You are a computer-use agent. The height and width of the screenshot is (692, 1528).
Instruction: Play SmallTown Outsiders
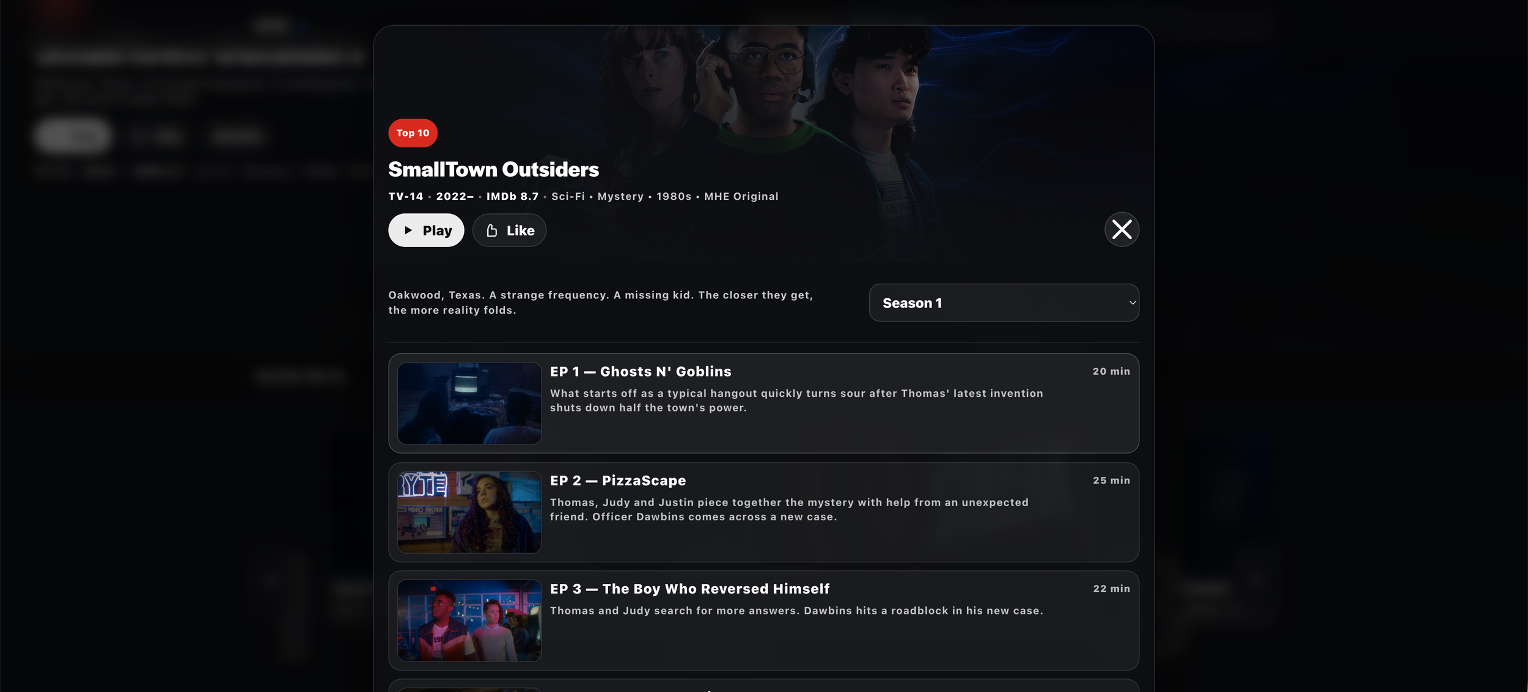[426, 230]
